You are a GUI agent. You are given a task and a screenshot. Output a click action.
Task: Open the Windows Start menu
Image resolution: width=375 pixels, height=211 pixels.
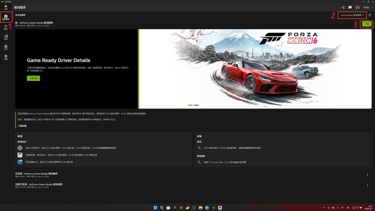coord(155,208)
